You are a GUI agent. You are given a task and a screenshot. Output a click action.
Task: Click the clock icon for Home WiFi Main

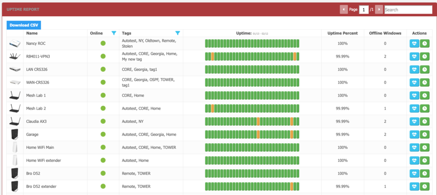pos(425,148)
